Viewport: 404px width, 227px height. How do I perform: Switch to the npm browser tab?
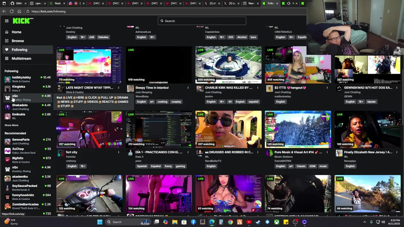coord(38,3)
